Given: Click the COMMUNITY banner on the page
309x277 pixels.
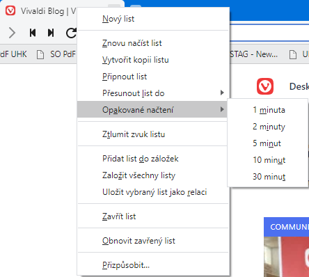Looking at the screenshot, I should 287,227.
